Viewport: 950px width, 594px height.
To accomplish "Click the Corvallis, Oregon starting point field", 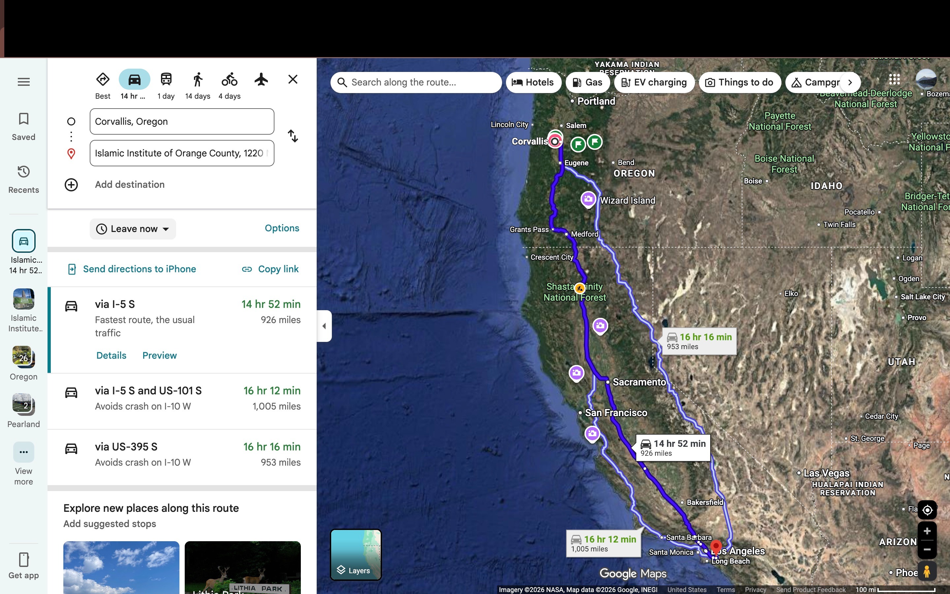I will (182, 121).
